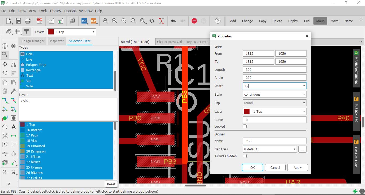The width and height of the screenshot is (365, 195).
Task: Expand more tools double chevron at toolbar bottom
Action: click(9, 184)
